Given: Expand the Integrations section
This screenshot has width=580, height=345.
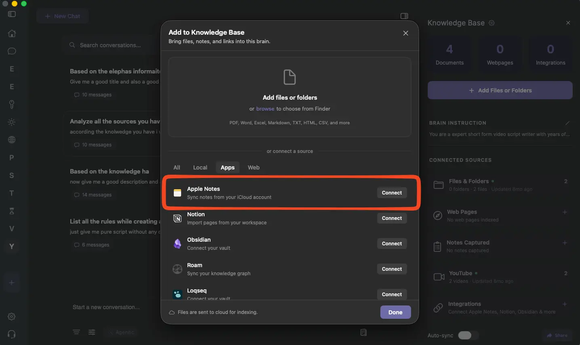Looking at the screenshot, I should point(565,303).
